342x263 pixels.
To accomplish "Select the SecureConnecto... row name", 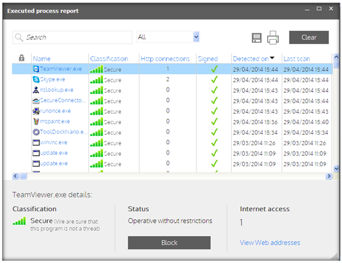I will click(x=62, y=100).
